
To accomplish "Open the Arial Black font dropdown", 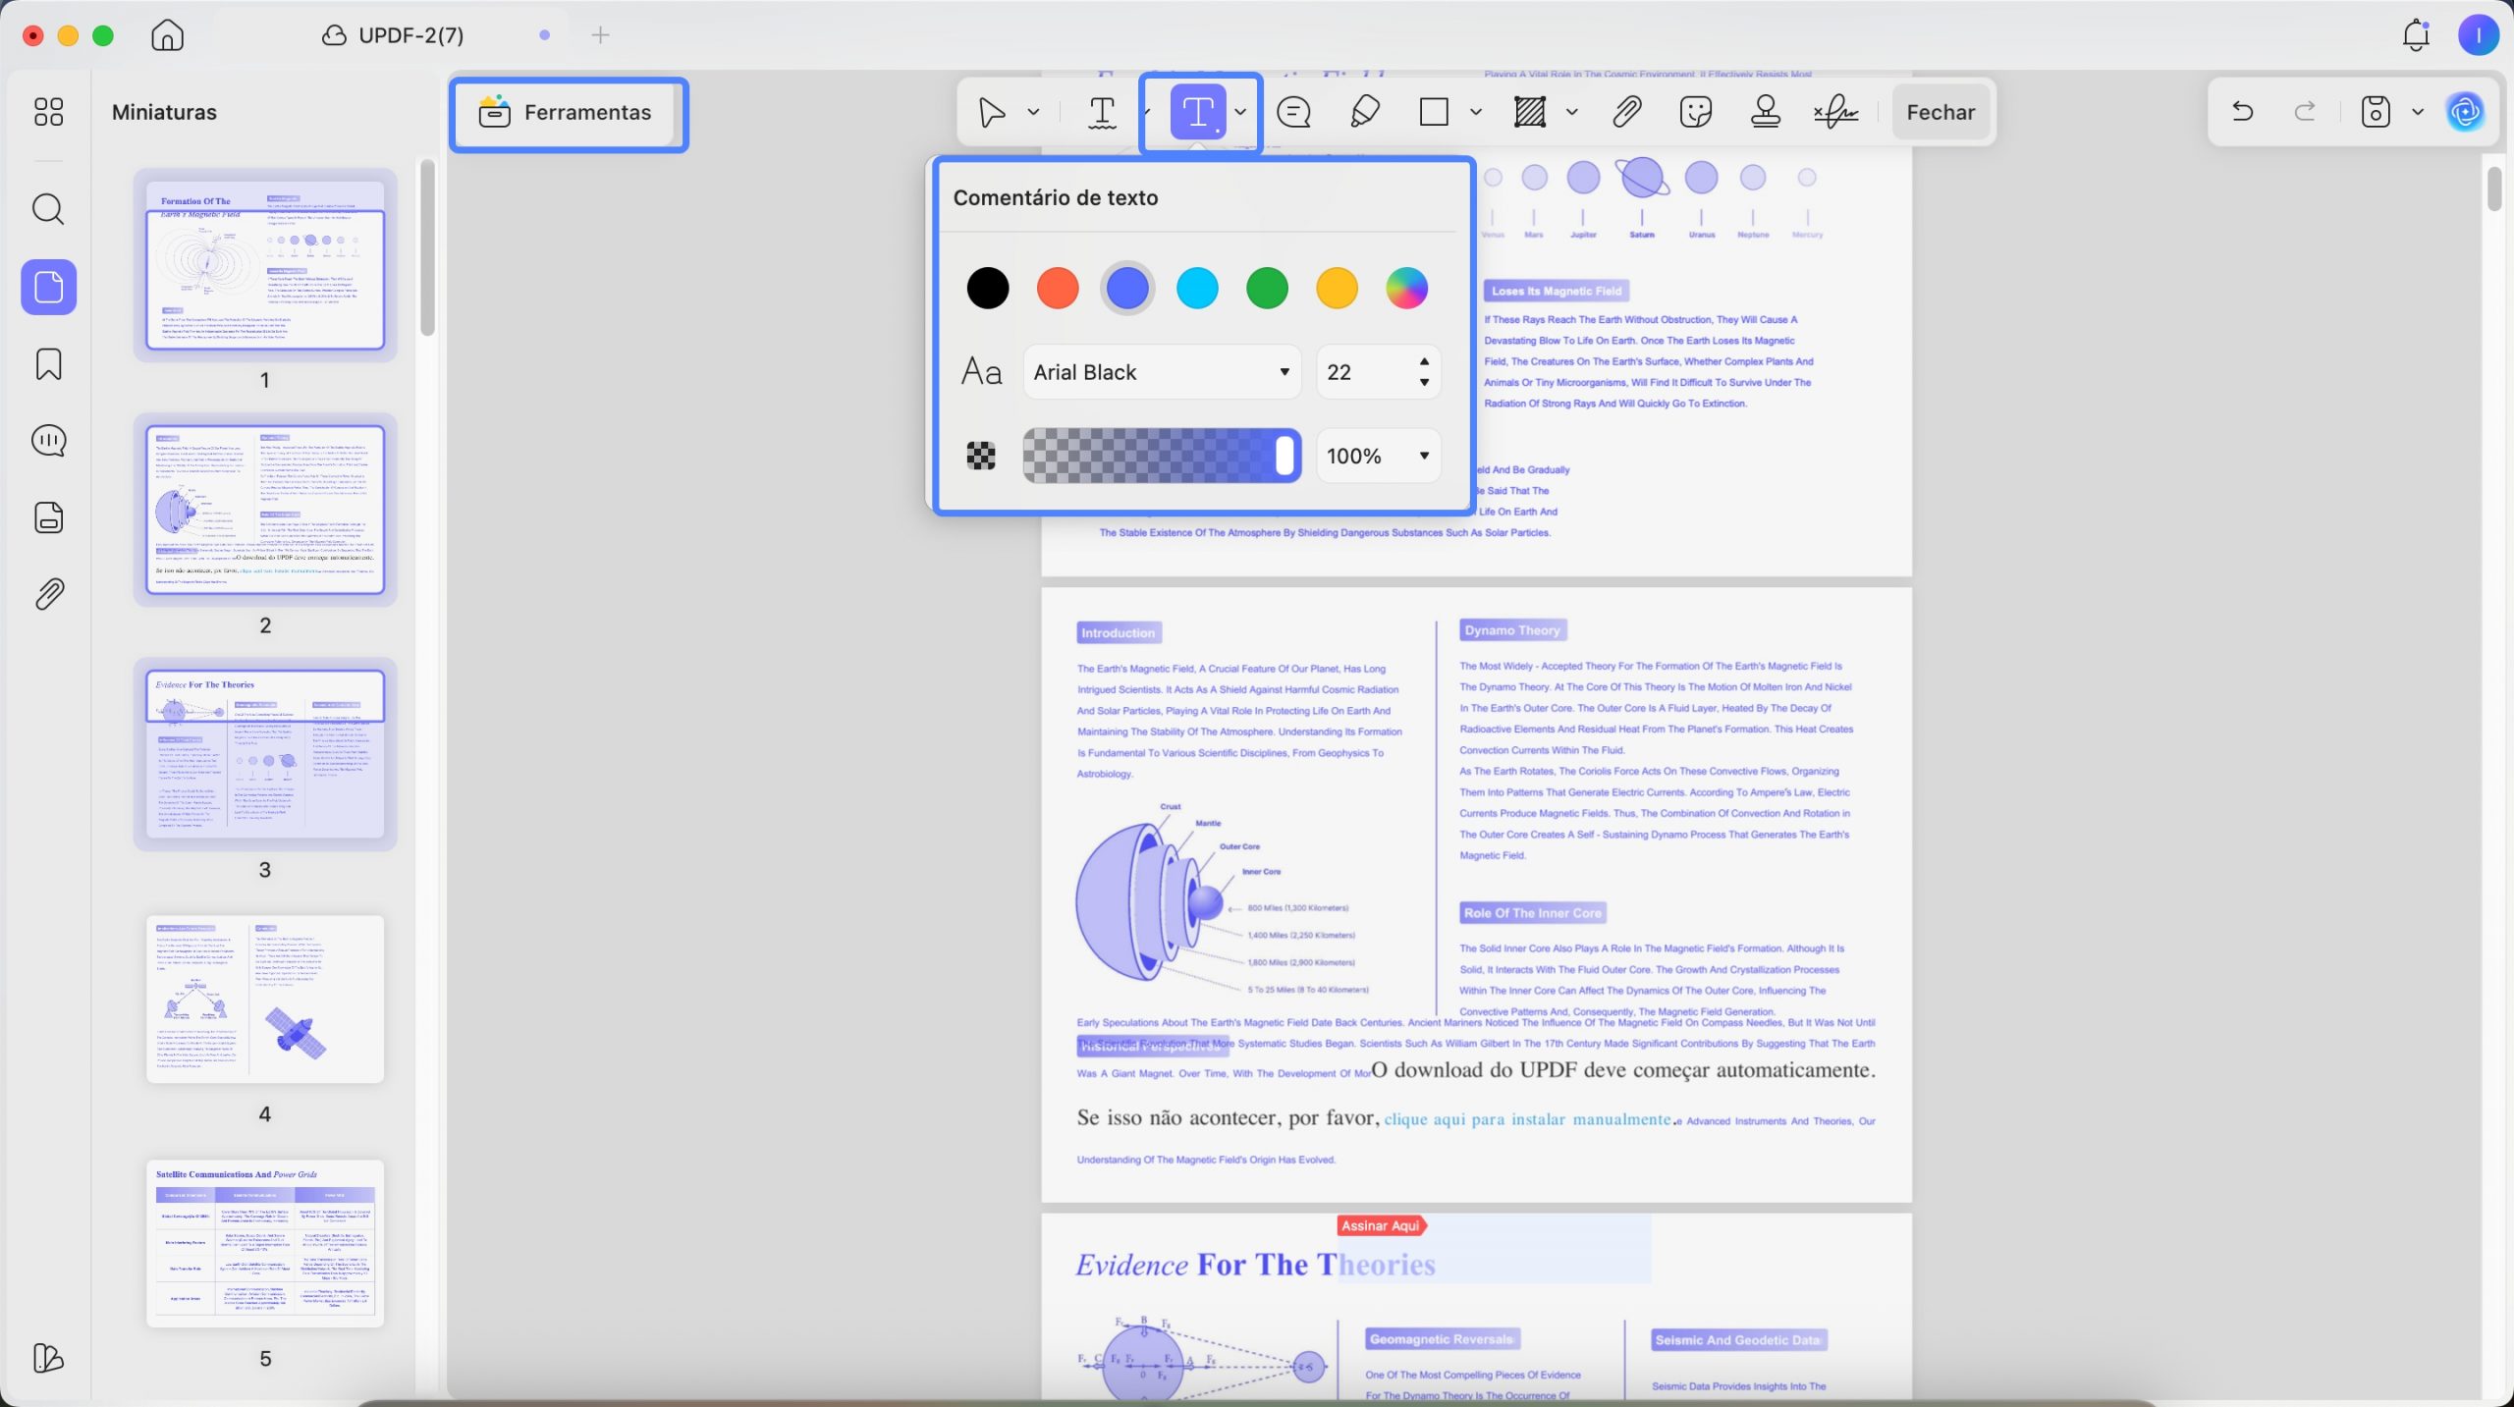I will coord(1162,372).
